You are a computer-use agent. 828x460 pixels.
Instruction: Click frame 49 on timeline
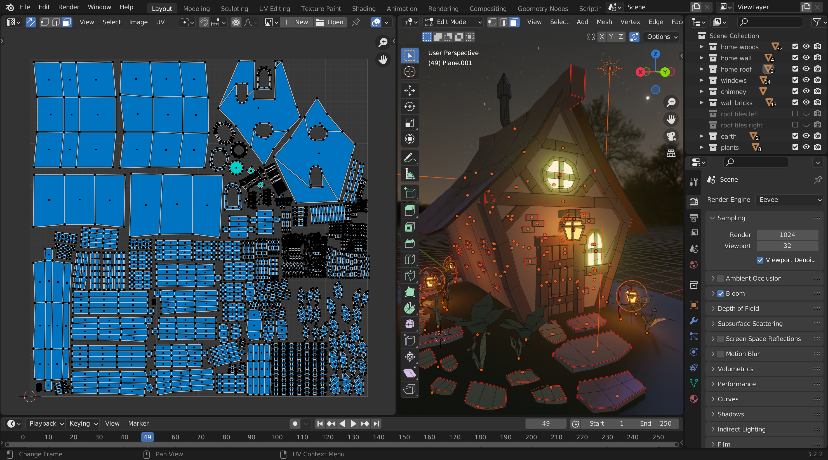(147, 436)
